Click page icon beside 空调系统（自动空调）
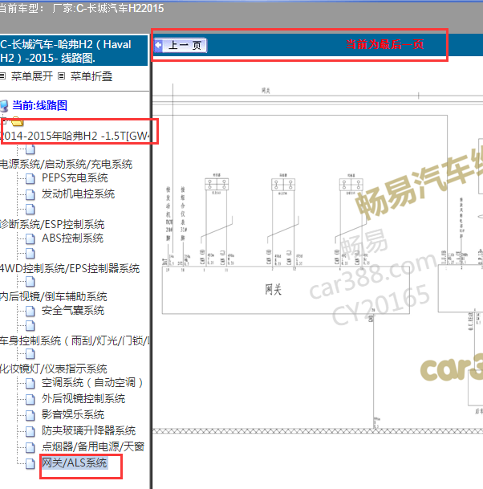The width and height of the screenshot is (483, 489). point(30,384)
